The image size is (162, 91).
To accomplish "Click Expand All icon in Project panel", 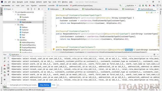I will [31, 9].
